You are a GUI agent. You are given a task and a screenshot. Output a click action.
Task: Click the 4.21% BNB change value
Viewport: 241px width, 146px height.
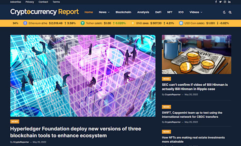(170, 23)
